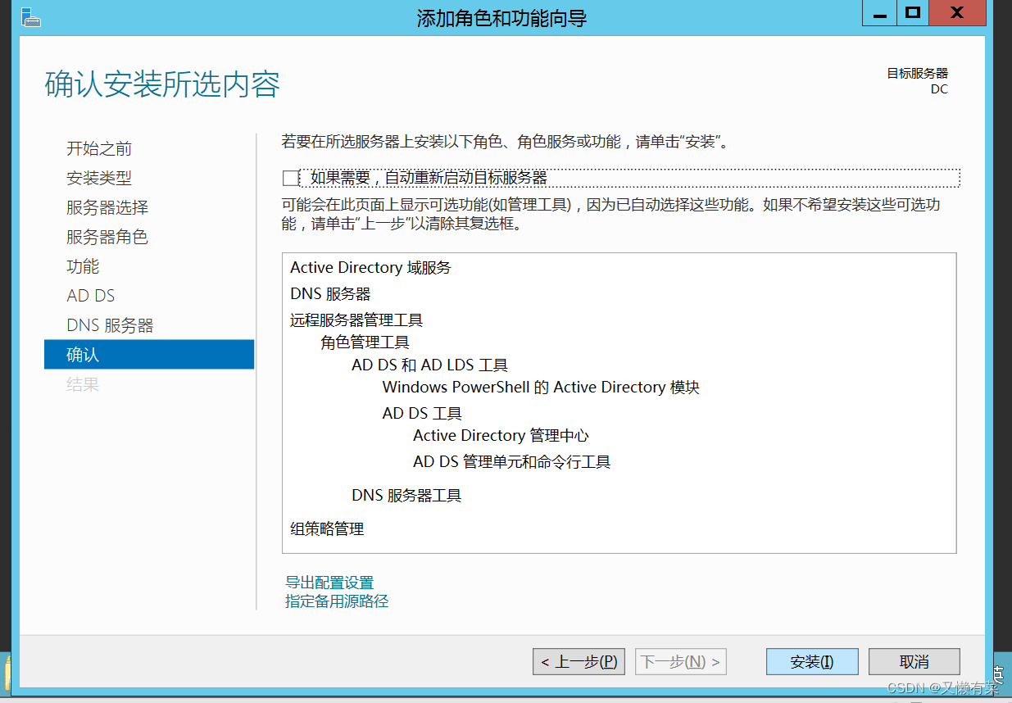1012x703 pixels.
Task: Open the 指定备用源路径 link
Action: pos(337,601)
